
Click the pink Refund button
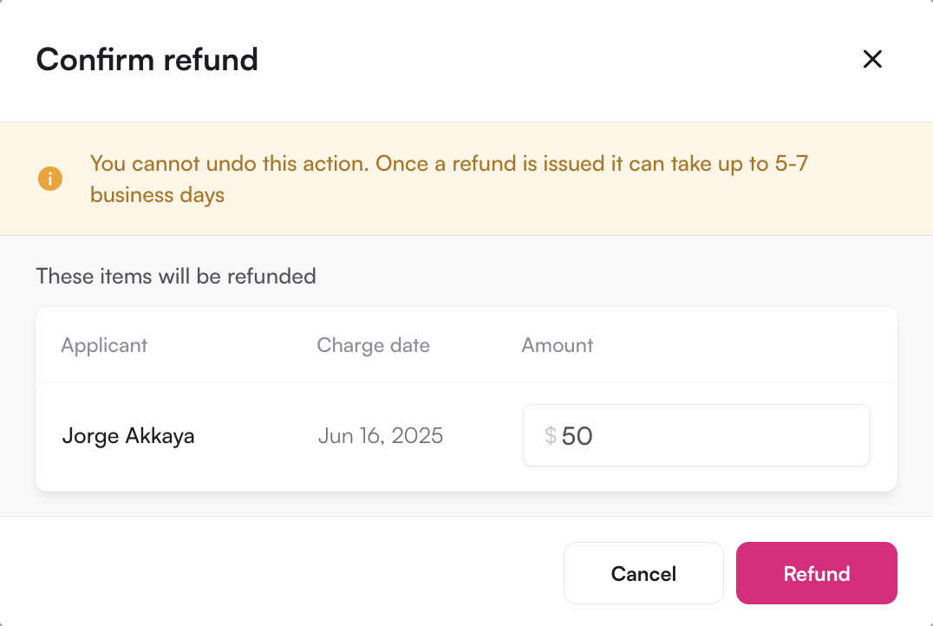point(817,573)
